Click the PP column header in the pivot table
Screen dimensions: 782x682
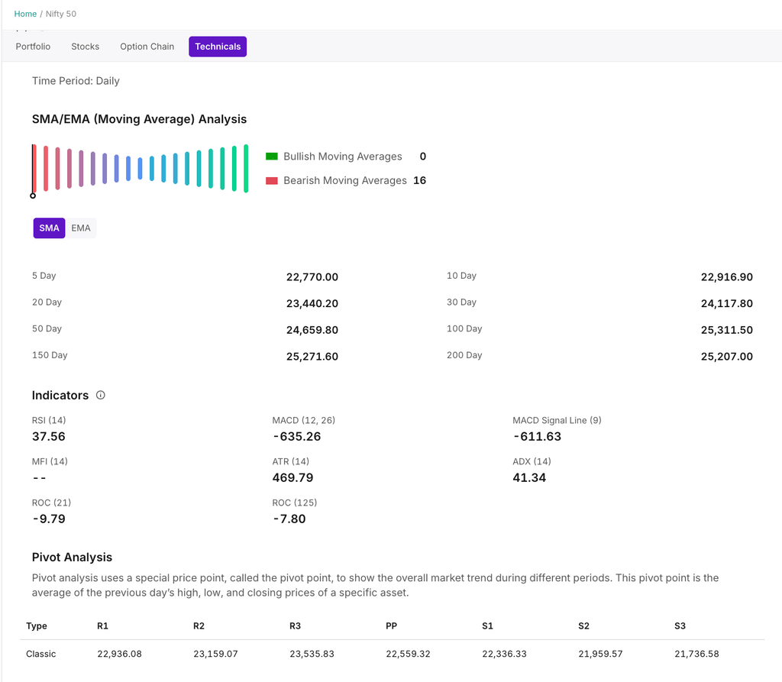point(391,626)
